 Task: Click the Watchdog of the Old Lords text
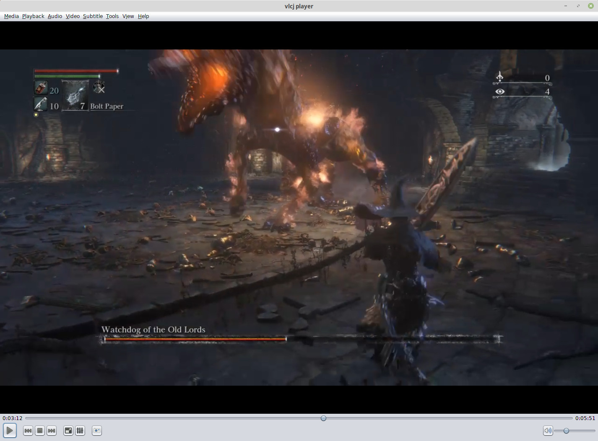pyautogui.click(x=153, y=329)
